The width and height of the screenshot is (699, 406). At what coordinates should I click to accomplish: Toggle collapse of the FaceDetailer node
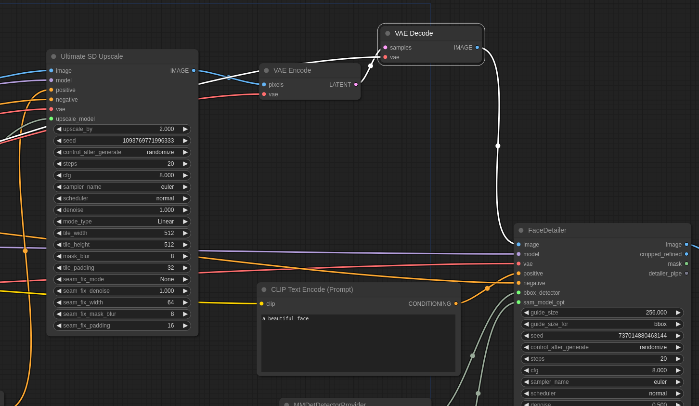(521, 230)
